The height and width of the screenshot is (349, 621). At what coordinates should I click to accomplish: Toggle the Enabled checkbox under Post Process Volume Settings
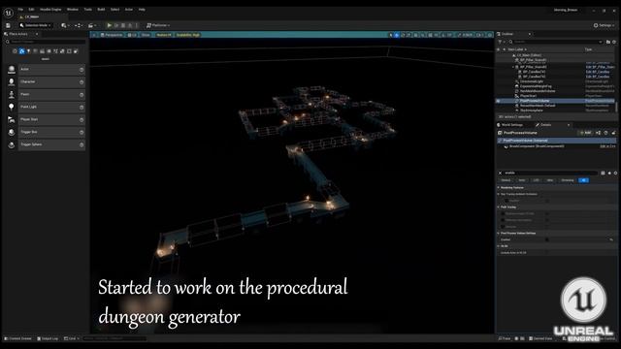[547, 239]
